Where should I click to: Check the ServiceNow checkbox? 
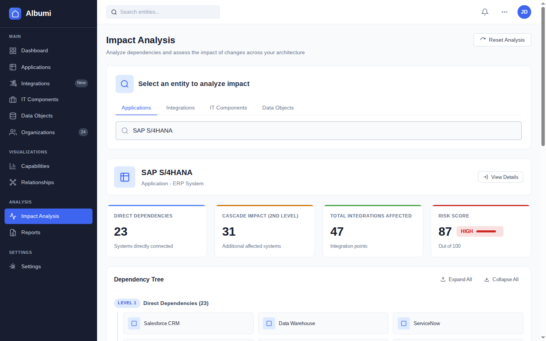click(404, 323)
